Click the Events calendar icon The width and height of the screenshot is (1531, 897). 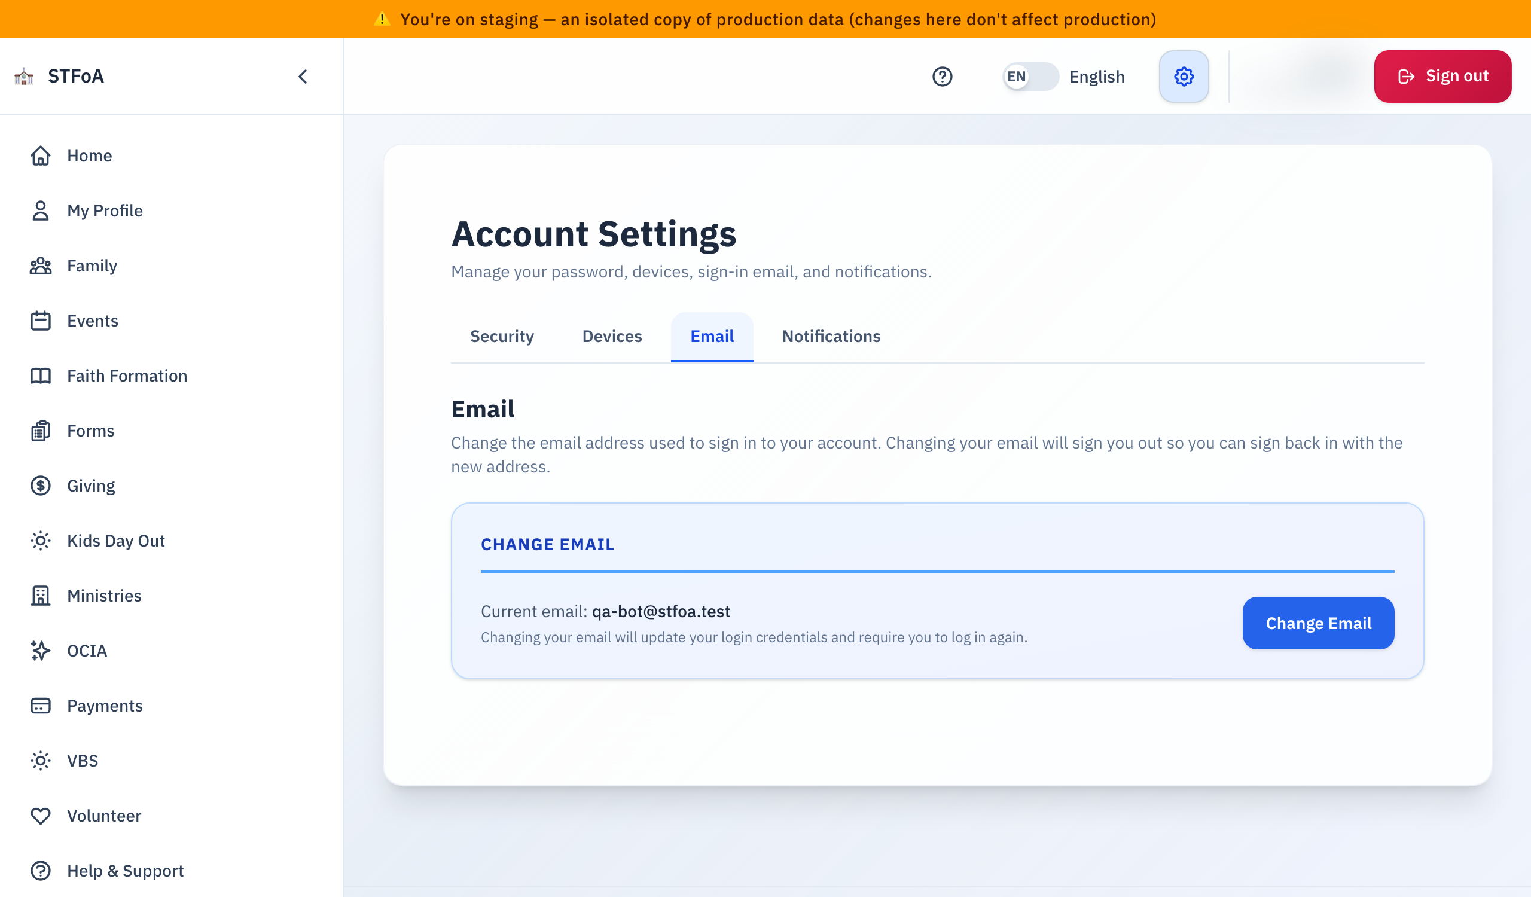click(x=40, y=321)
